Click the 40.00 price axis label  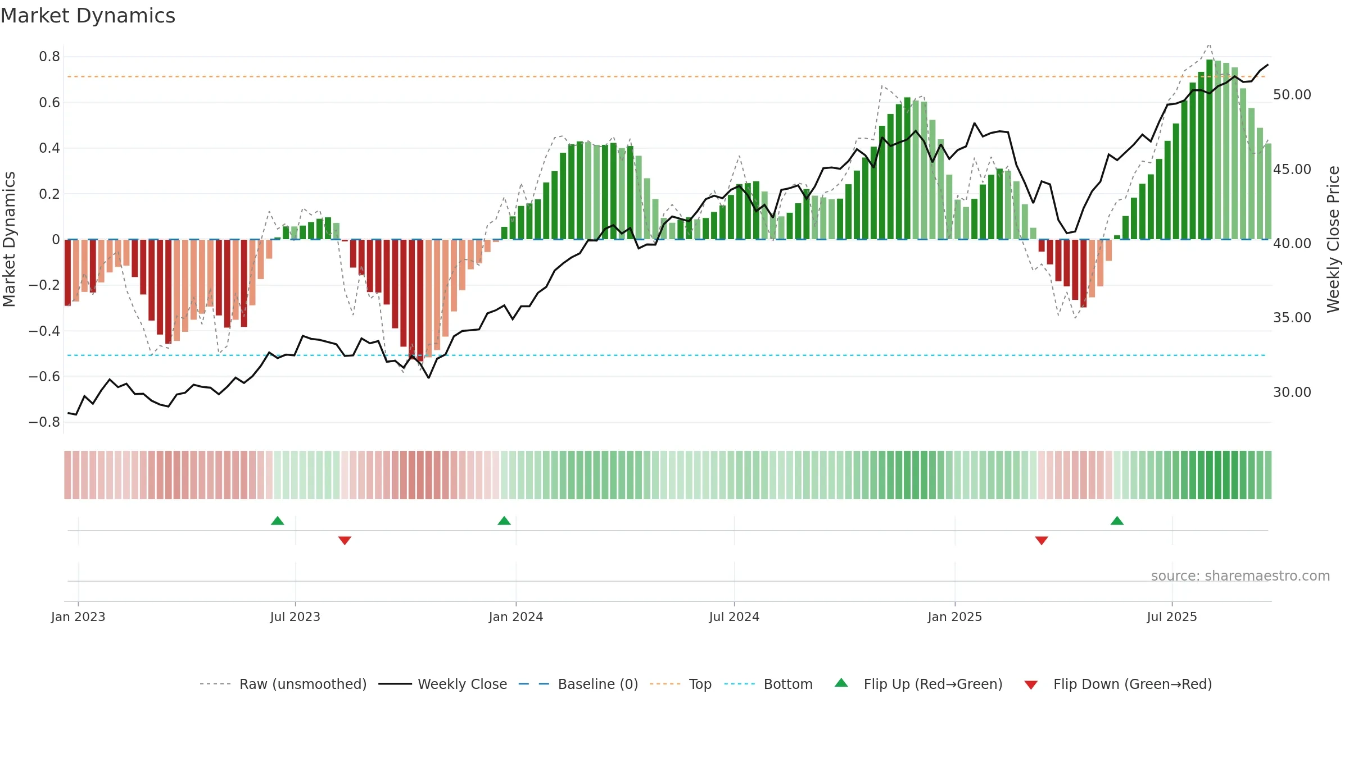coord(1292,243)
